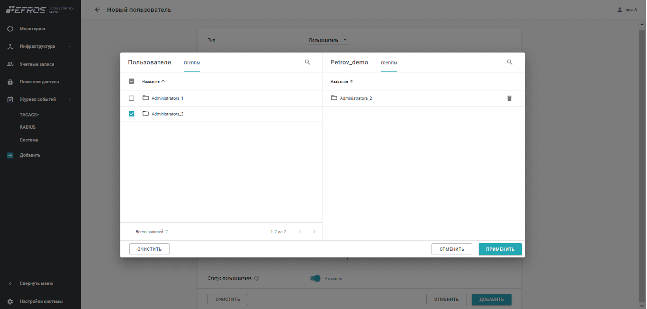Toggle the Активен user status switch
The width and height of the screenshot is (647, 309).
315,278
